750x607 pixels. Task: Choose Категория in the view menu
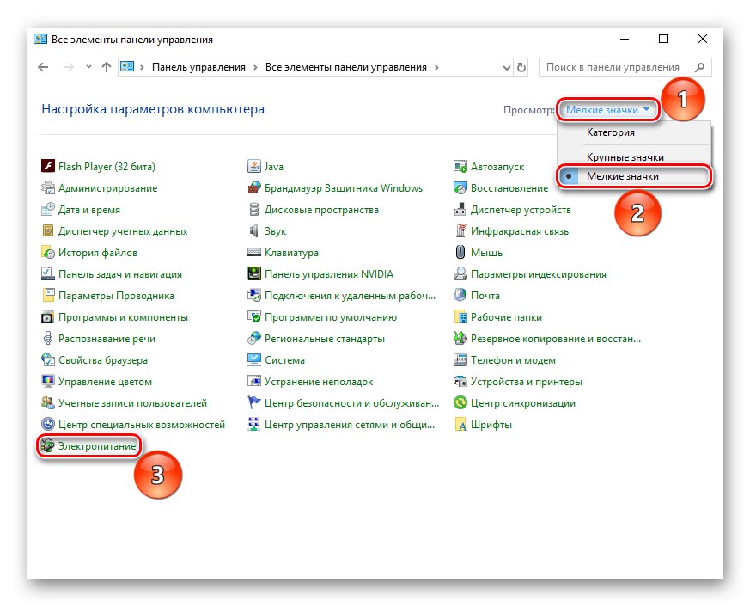click(x=610, y=132)
